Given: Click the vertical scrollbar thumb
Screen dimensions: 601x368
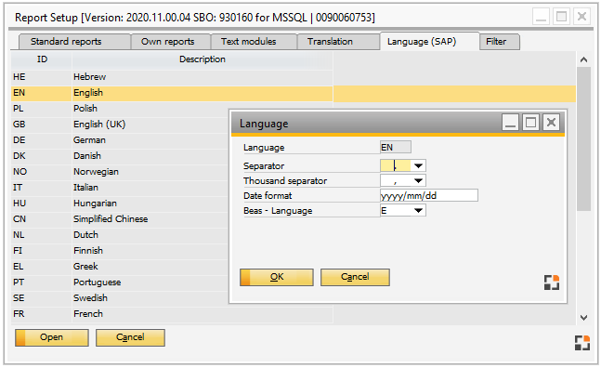Looking at the screenshot, I should pos(583,138).
